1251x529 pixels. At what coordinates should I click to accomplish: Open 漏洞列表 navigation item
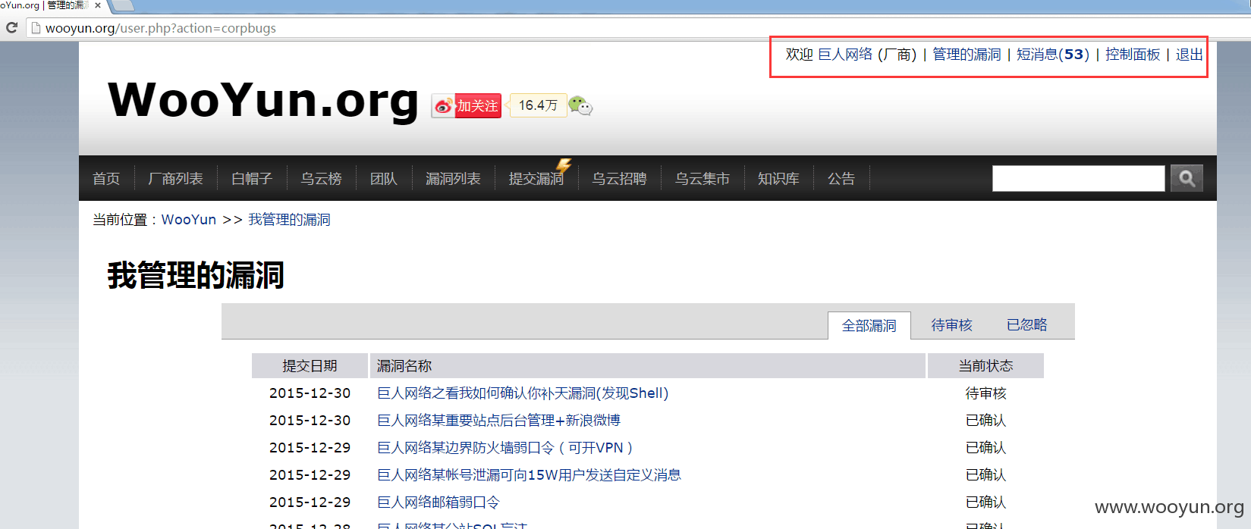pos(453,179)
